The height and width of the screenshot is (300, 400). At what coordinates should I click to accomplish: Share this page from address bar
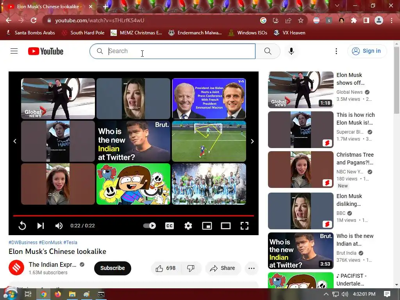click(288, 20)
